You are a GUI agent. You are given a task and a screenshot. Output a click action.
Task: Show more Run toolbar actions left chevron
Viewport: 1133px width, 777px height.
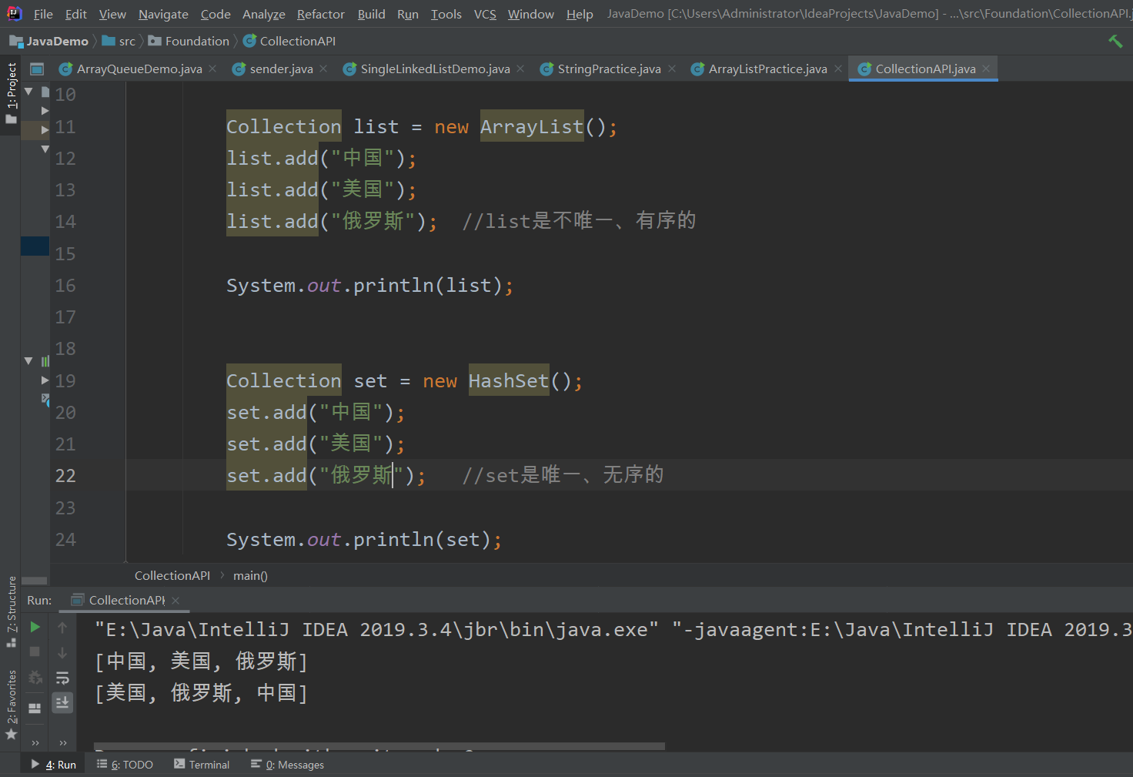[x=35, y=742]
